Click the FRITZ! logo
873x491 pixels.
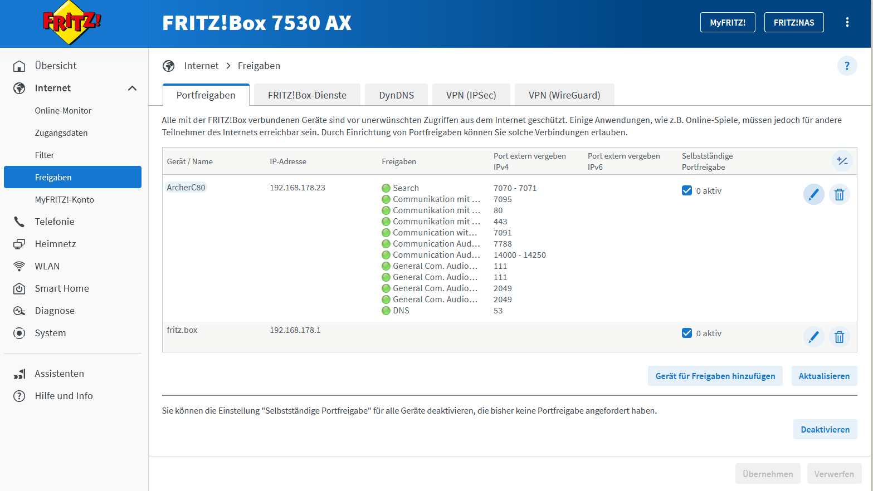pyautogui.click(x=72, y=23)
